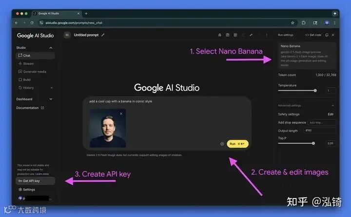Open Settings in the sidebar

(27, 190)
